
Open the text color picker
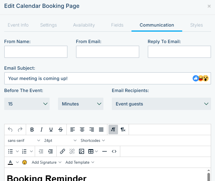click(x=10, y=162)
